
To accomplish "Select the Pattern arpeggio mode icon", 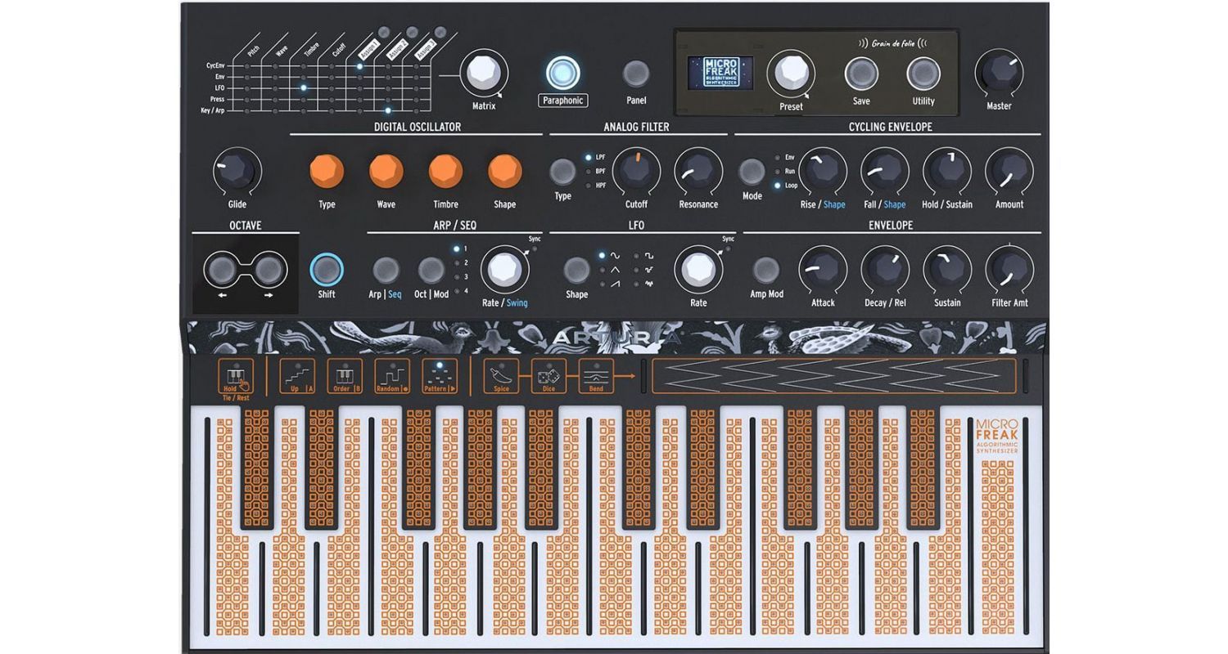I will 440,377.
